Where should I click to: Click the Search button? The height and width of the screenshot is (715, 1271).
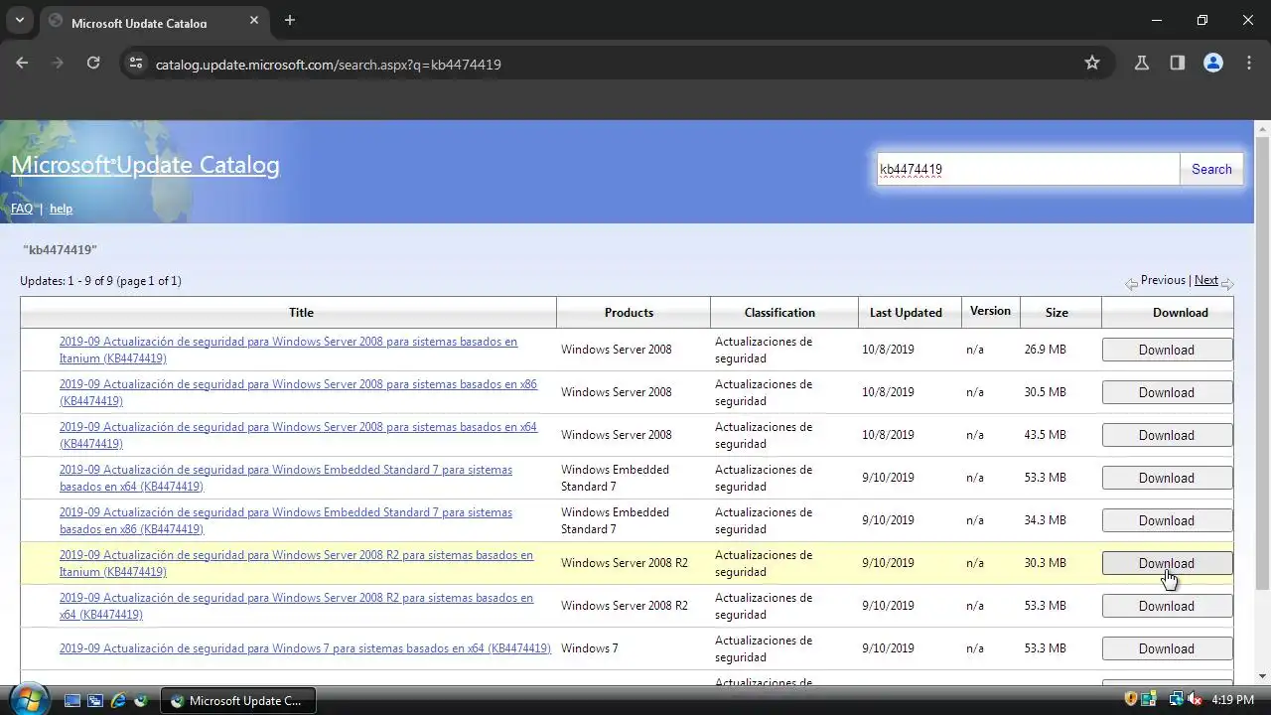coord(1211,169)
